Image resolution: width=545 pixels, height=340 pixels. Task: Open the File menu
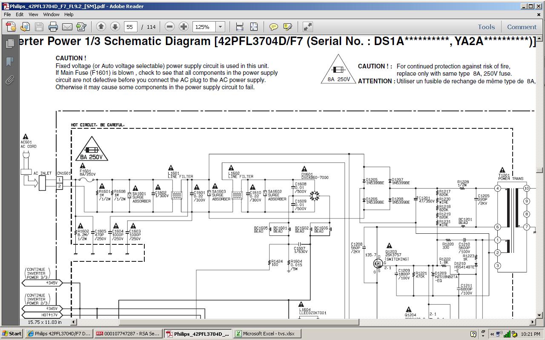pos(8,14)
